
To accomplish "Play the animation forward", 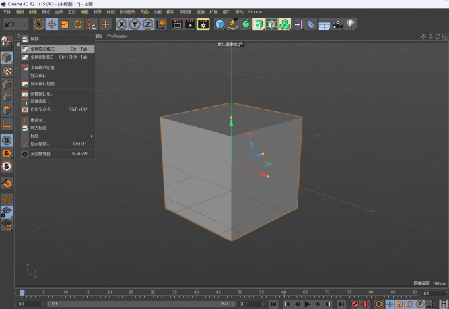I will point(308,304).
